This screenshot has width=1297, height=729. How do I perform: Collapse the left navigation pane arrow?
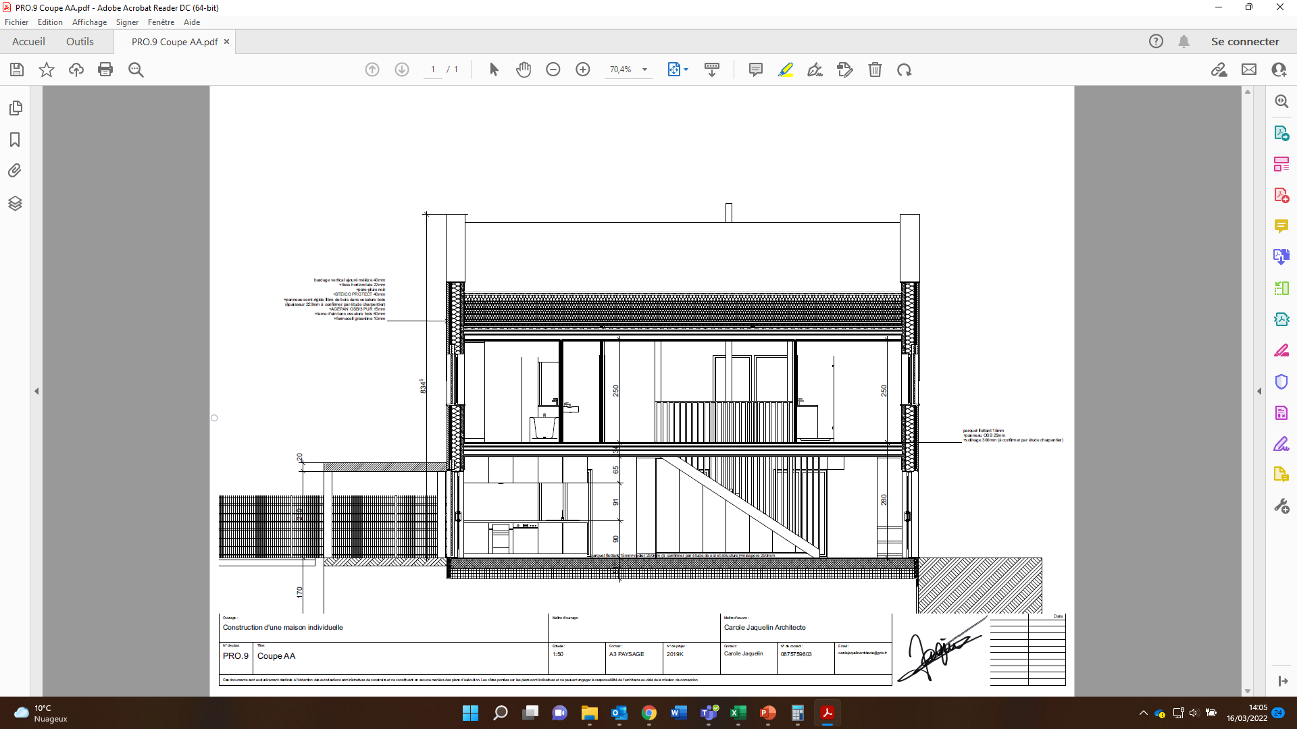36,391
